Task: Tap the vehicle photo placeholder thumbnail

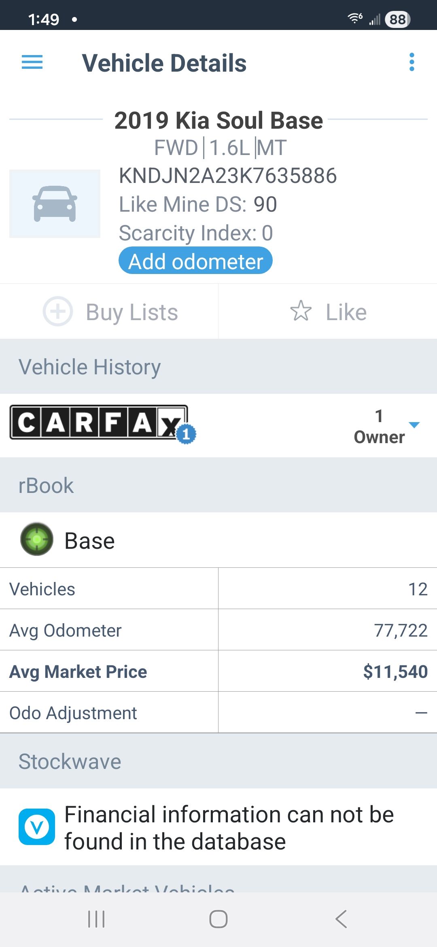Action: [x=55, y=204]
